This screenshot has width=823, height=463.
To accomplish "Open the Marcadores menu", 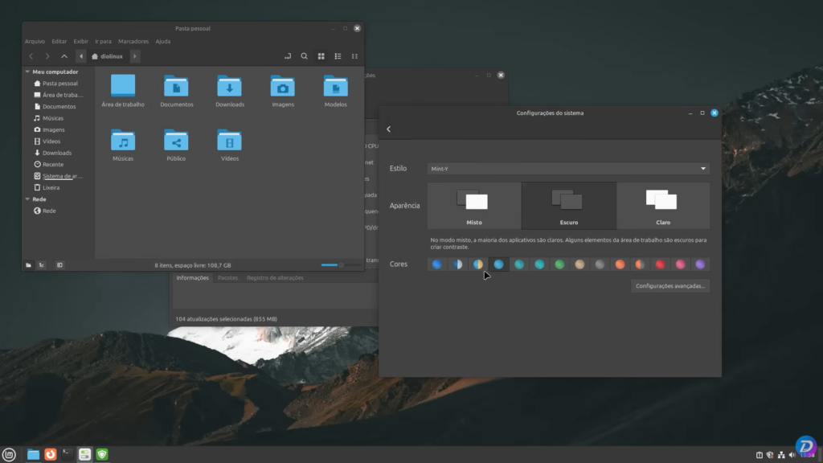I will point(133,41).
